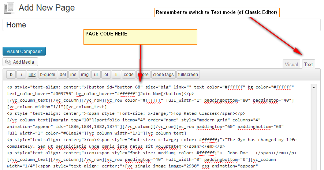Open the Add Media dialog
The width and height of the screenshot is (324, 170).
click(21, 62)
